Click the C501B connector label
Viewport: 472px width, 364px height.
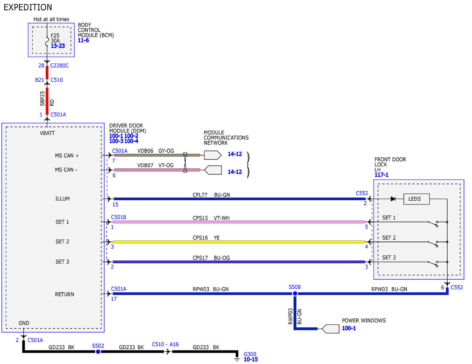(x=119, y=217)
